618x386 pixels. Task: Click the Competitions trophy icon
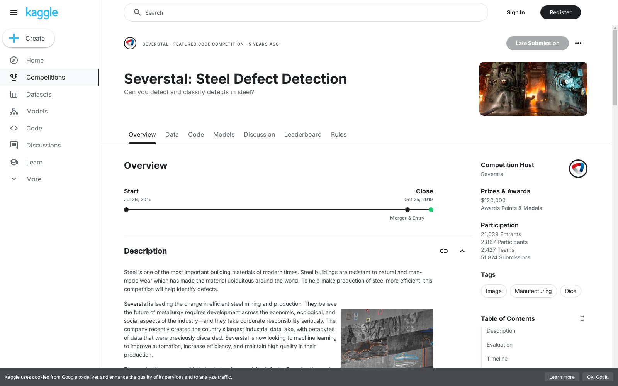point(14,77)
